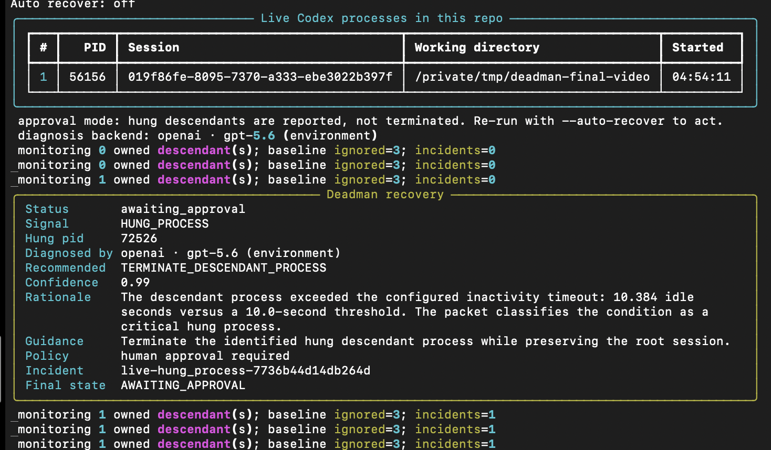Click the Deadman recovery panel title

click(385, 194)
